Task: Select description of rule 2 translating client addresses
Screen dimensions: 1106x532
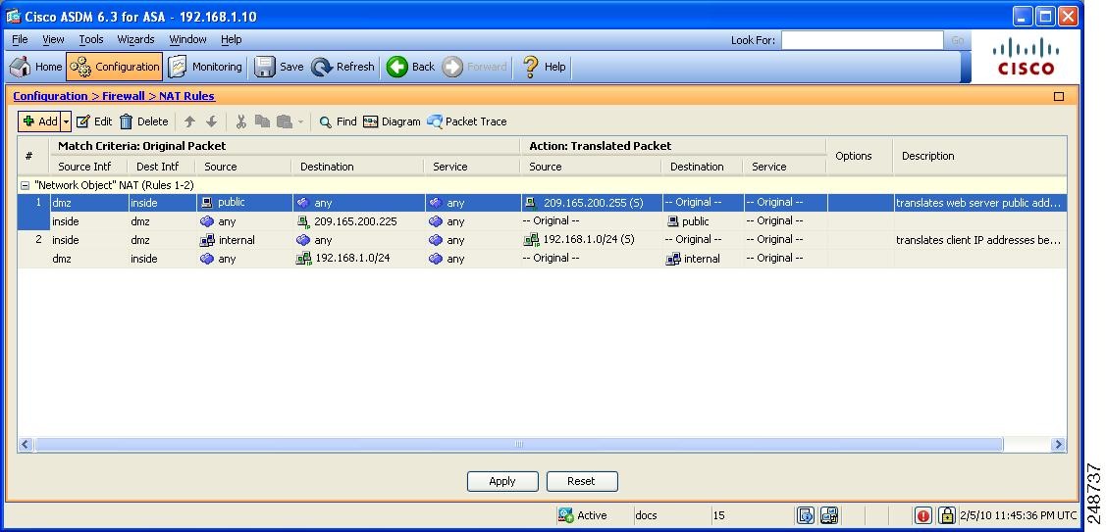Action: pyautogui.click(x=978, y=240)
